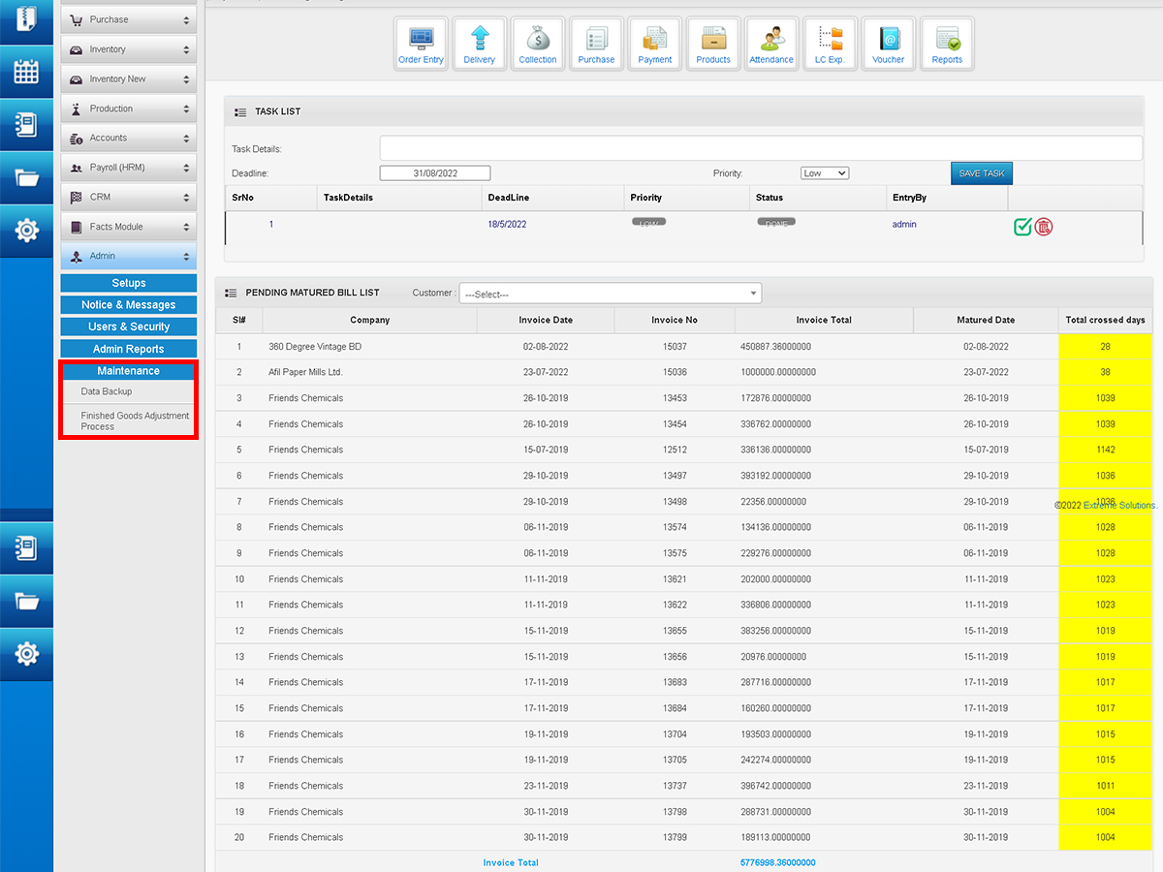The width and height of the screenshot is (1163, 872).
Task: Click the SAVE TASK button
Action: coord(981,173)
